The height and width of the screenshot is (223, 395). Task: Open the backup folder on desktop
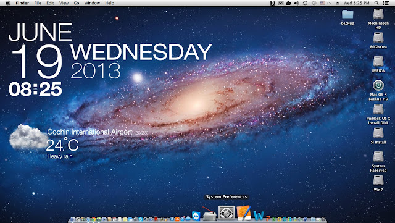[x=347, y=14]
